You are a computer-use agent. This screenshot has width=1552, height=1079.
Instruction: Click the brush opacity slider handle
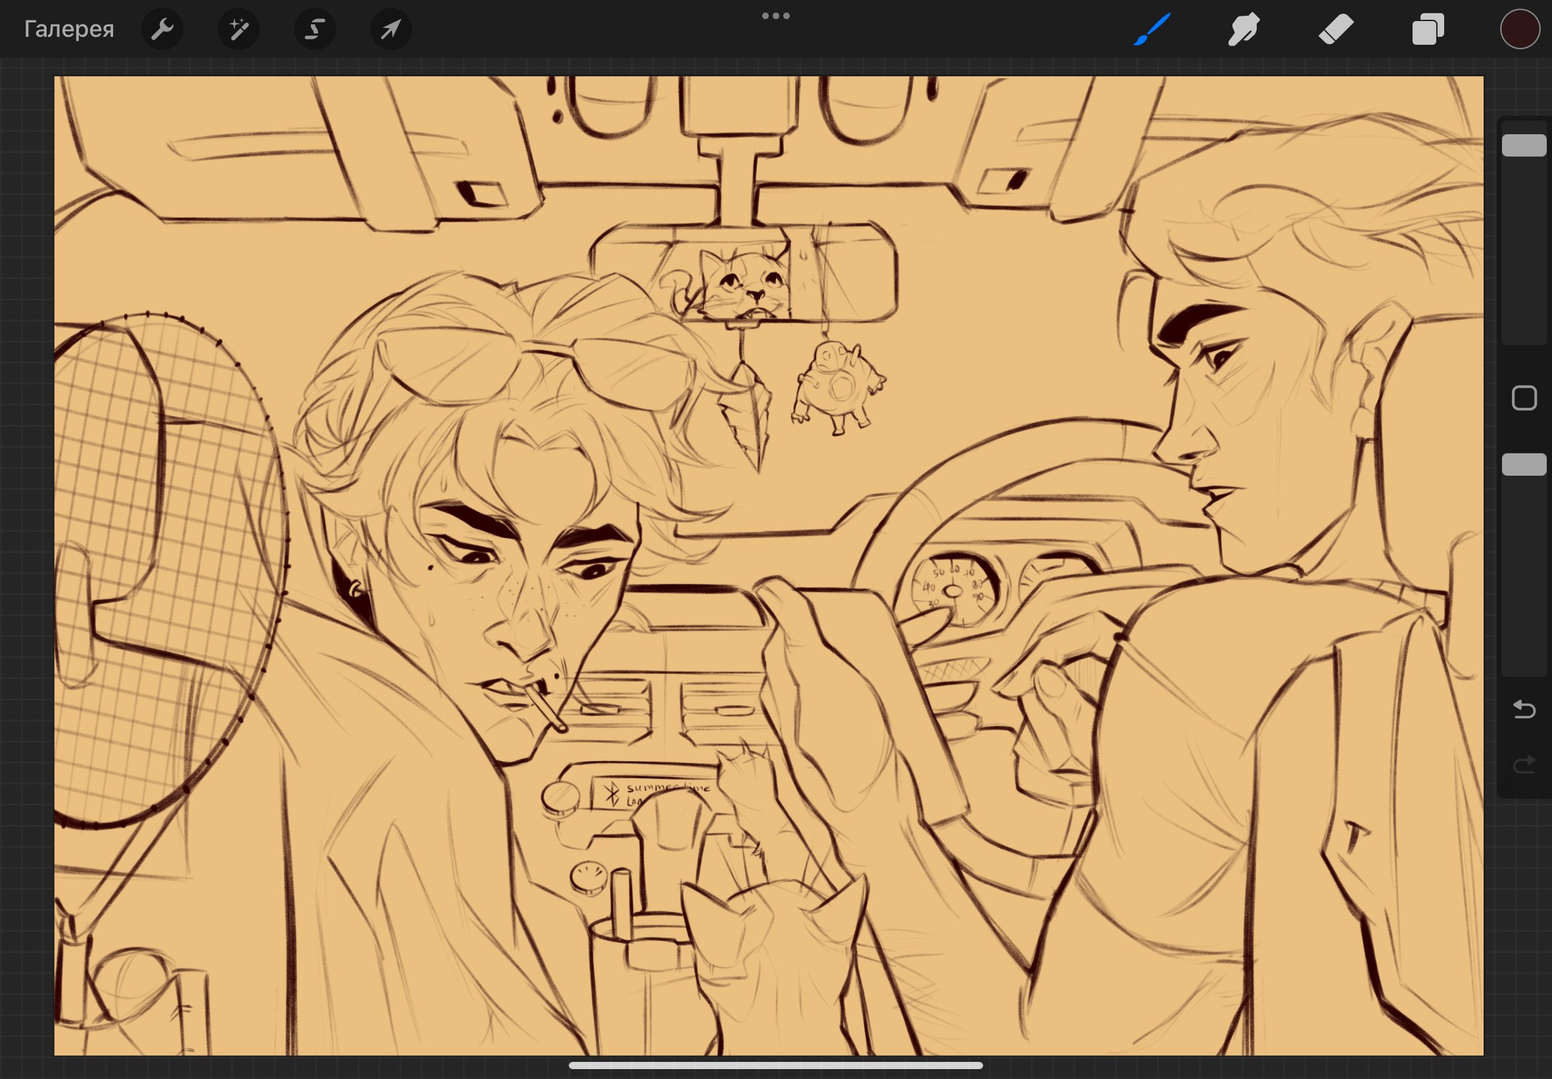pyautogui.click(x=1524, y=464)
